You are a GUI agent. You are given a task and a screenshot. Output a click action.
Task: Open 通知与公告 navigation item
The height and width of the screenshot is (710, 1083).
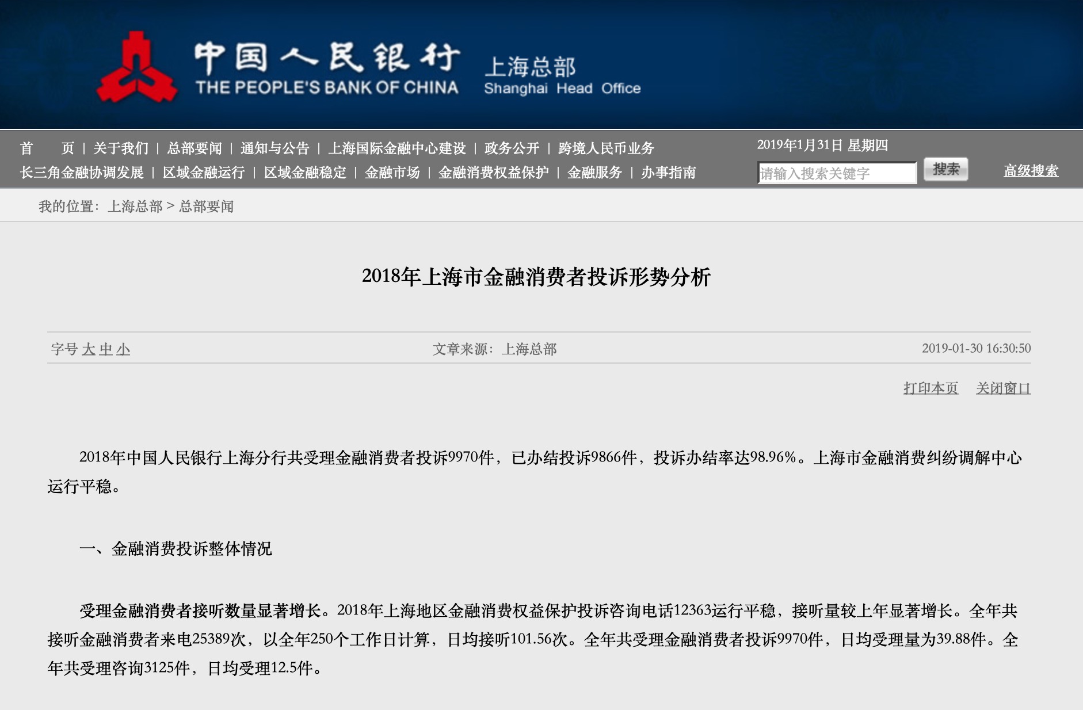(275, 148)
